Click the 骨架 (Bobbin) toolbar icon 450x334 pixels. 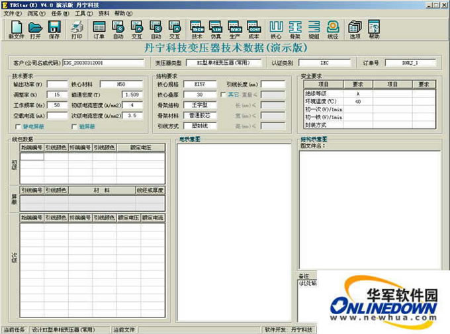(295, 29)
